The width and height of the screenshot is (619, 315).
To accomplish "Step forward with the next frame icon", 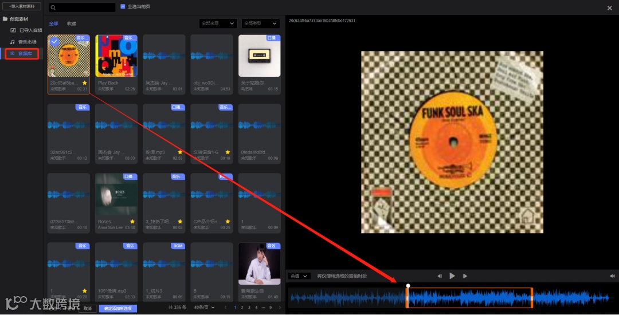I will click(465, 276).
